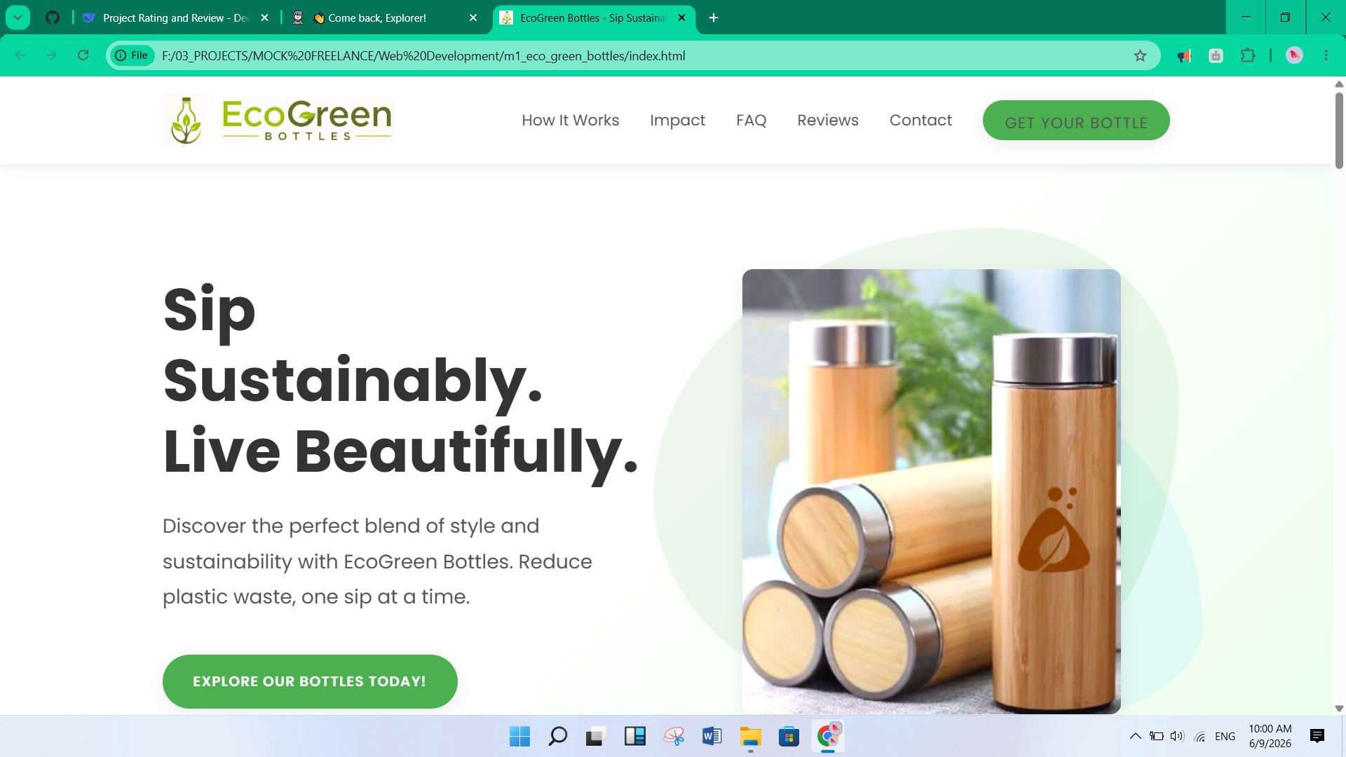Screen dimensions: 1346x757
Task: Open the robot extension icon
Action: tap(1216, 55)
